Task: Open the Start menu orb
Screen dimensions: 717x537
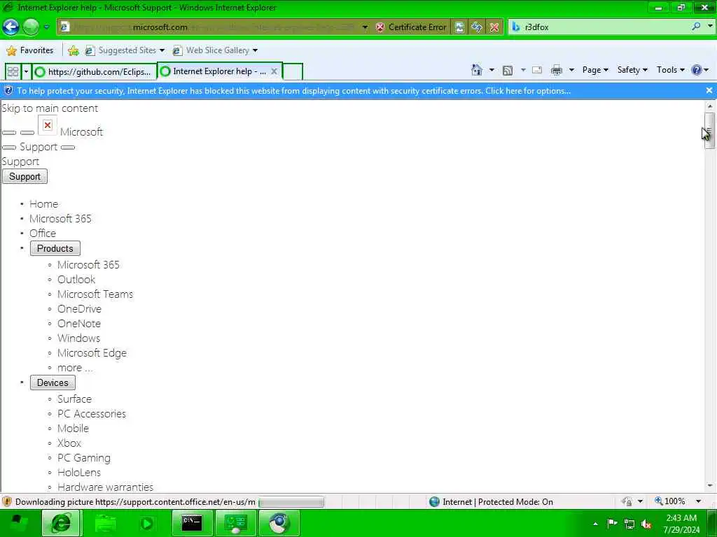Action: click(18, 523)
